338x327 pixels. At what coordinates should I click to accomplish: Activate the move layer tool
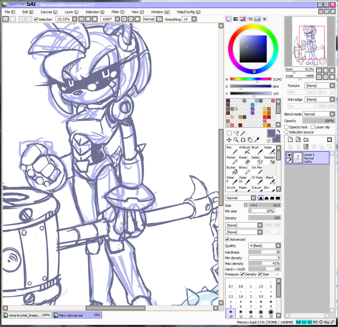229,140
